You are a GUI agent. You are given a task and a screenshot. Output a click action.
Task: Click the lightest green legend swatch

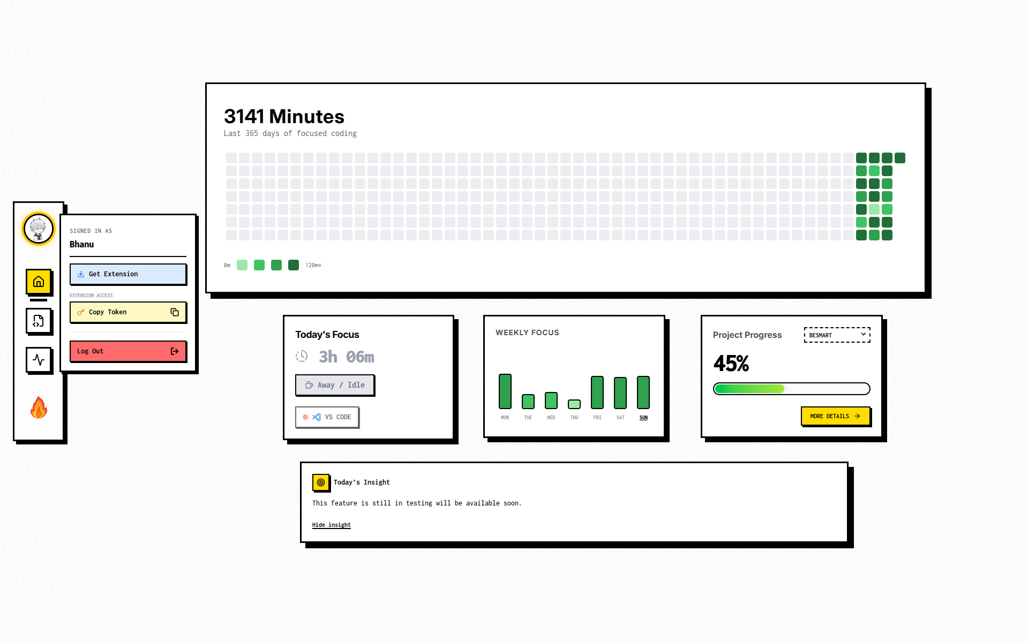(x=242, y=265)
